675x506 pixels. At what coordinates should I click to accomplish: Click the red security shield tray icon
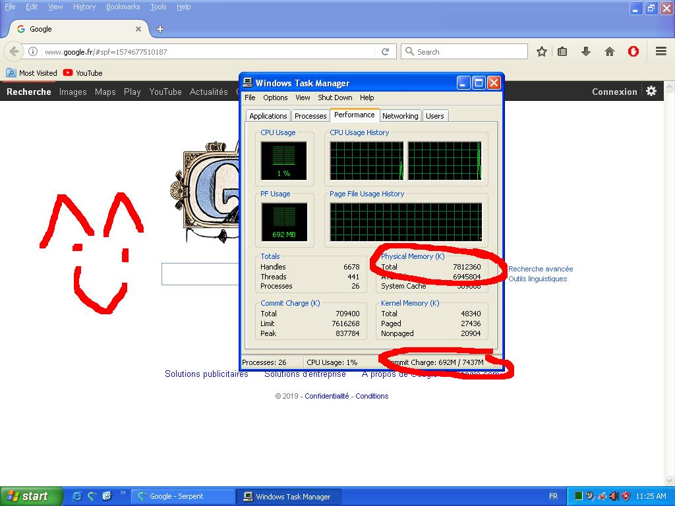(x=626, y=496)
